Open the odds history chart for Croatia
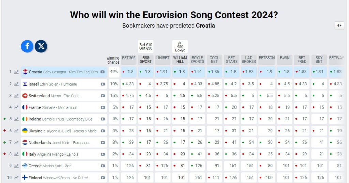This screenshot has width=349, height=183. click(x=16, y=72)
